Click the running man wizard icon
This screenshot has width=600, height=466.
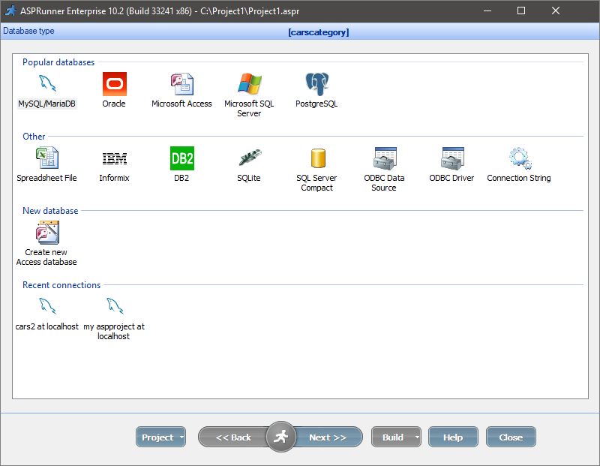coord(280,437)
